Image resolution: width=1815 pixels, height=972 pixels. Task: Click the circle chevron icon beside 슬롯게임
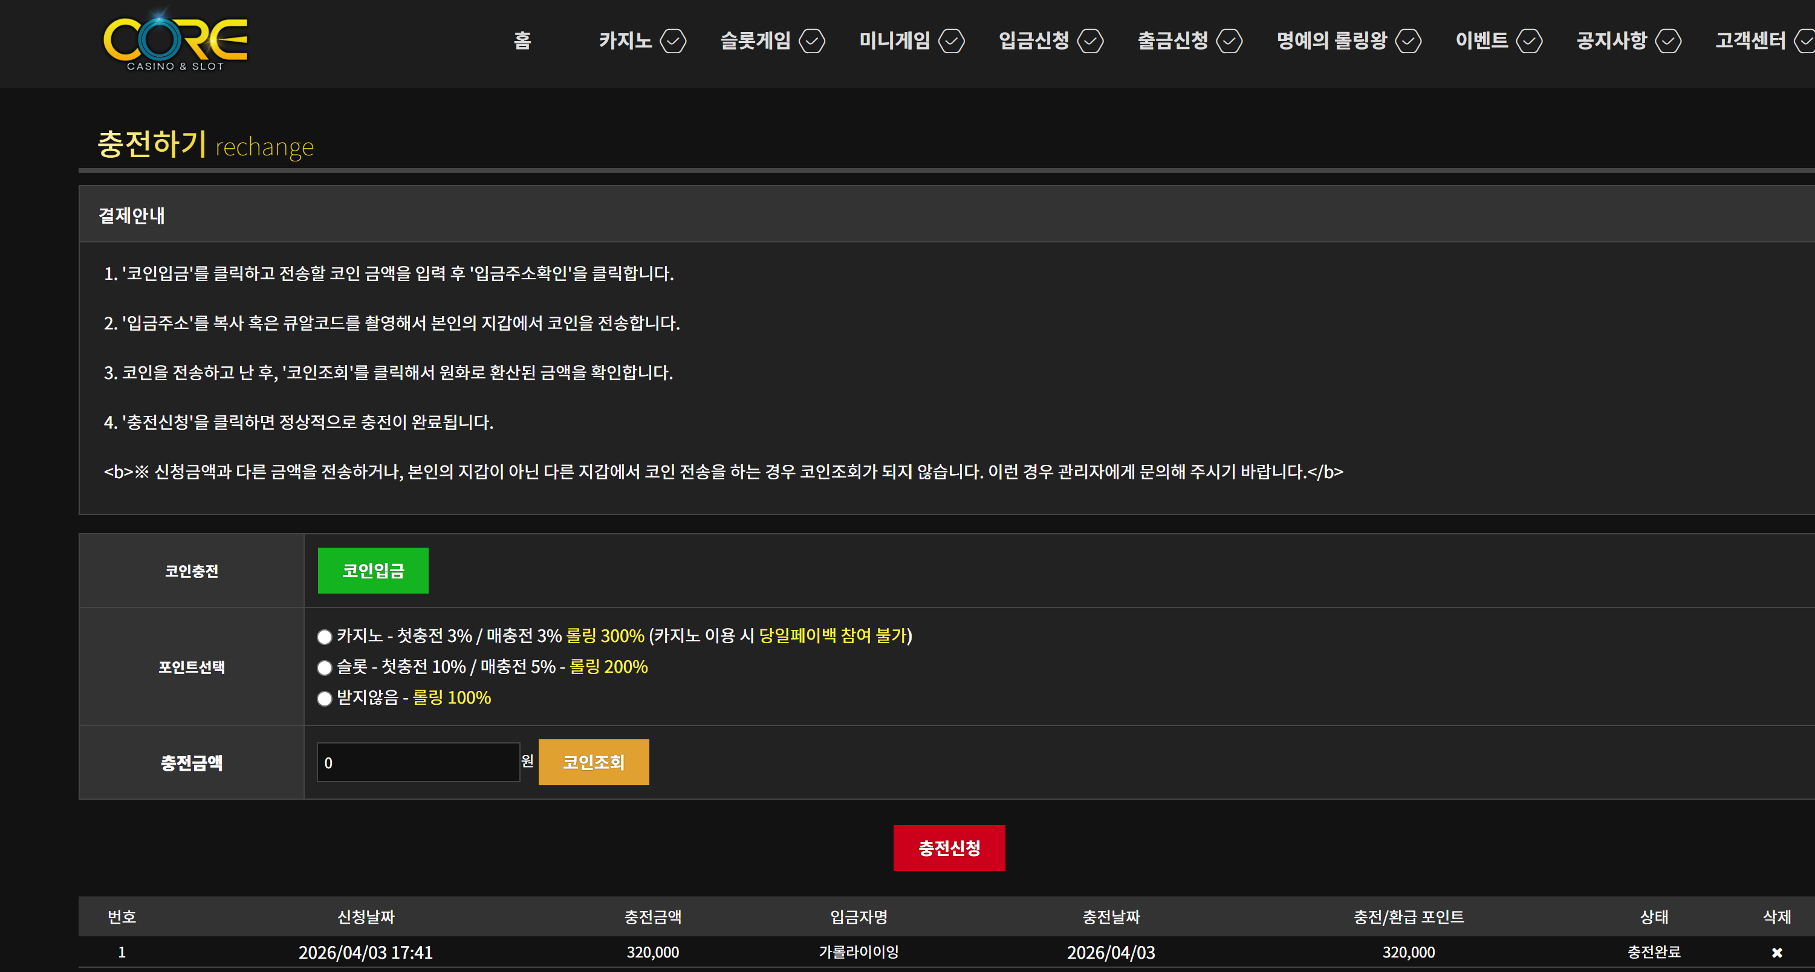coord(812,41)
